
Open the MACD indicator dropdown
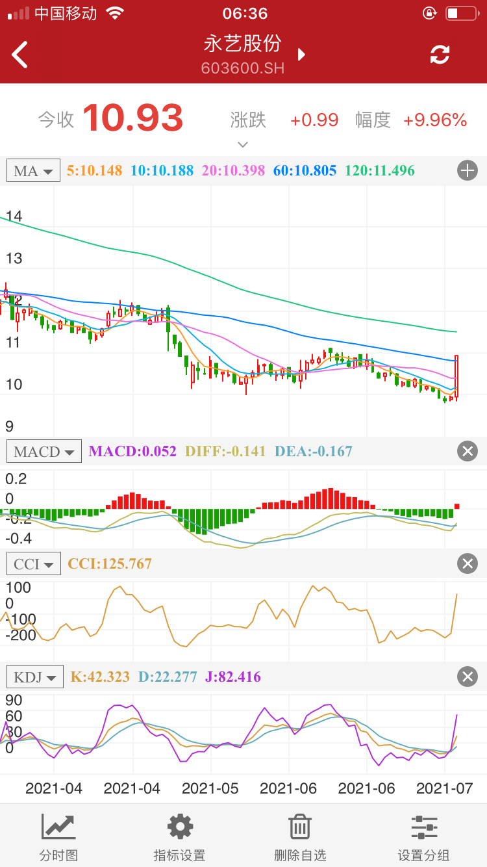coord(44,451)
